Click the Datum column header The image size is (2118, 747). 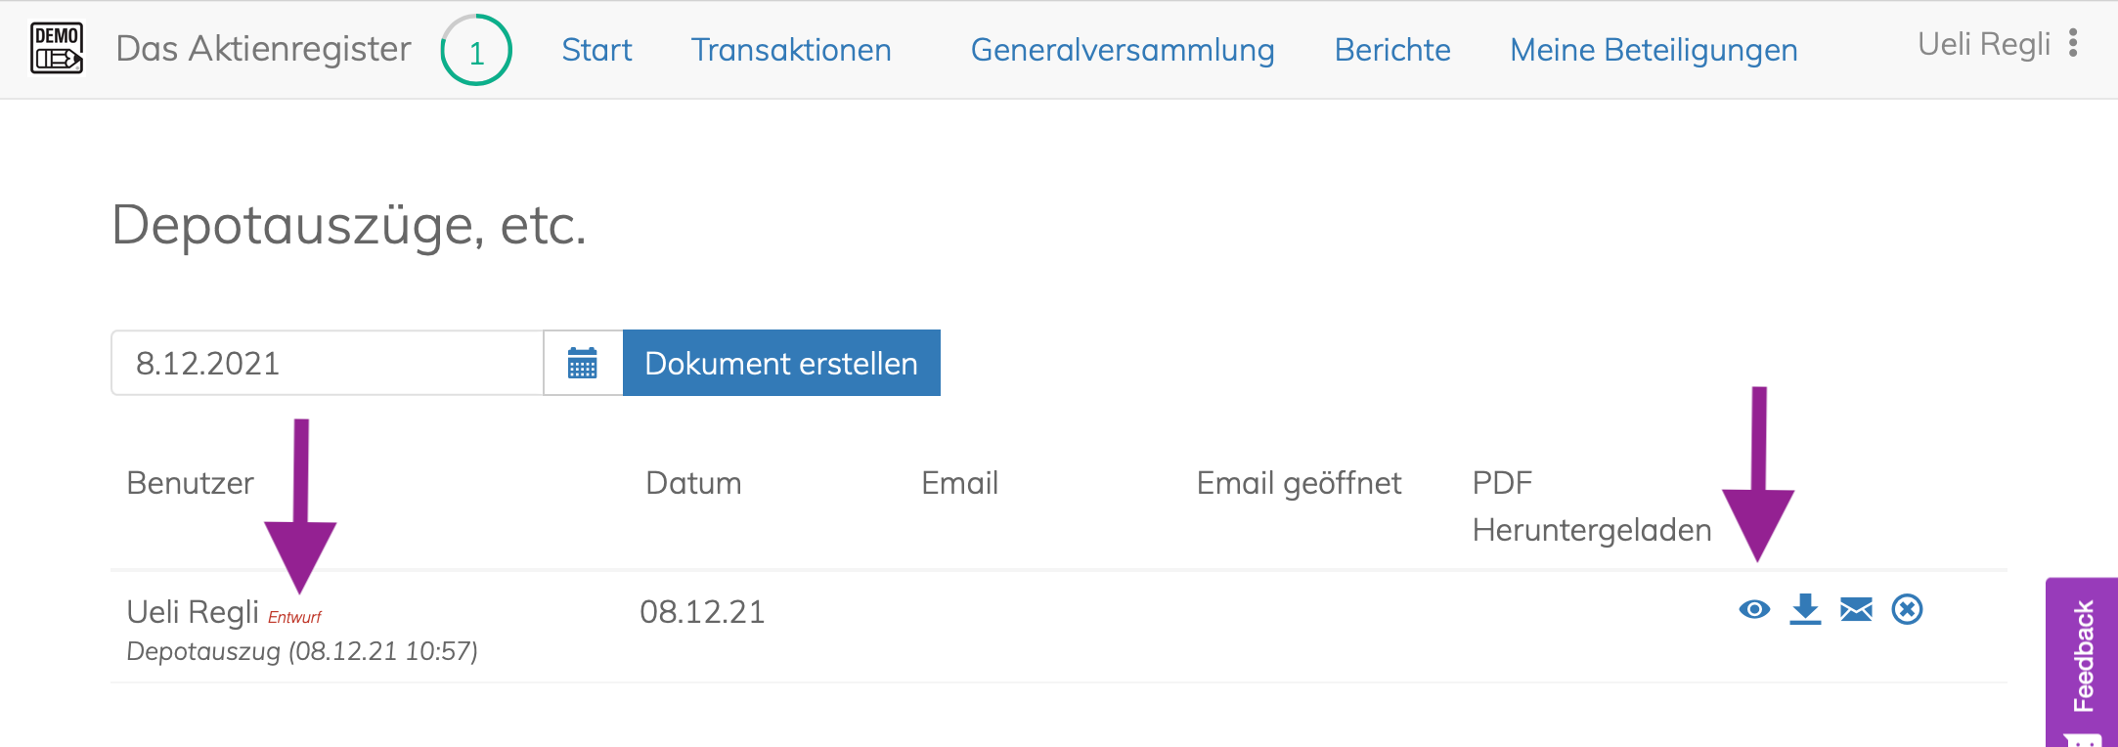[x=693, y=483]
